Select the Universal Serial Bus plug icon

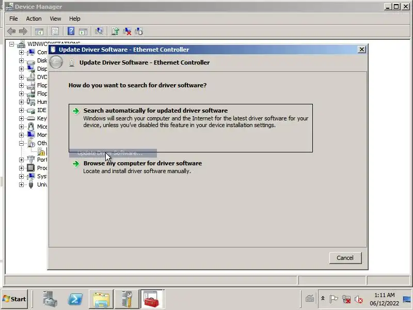point(31,184)
